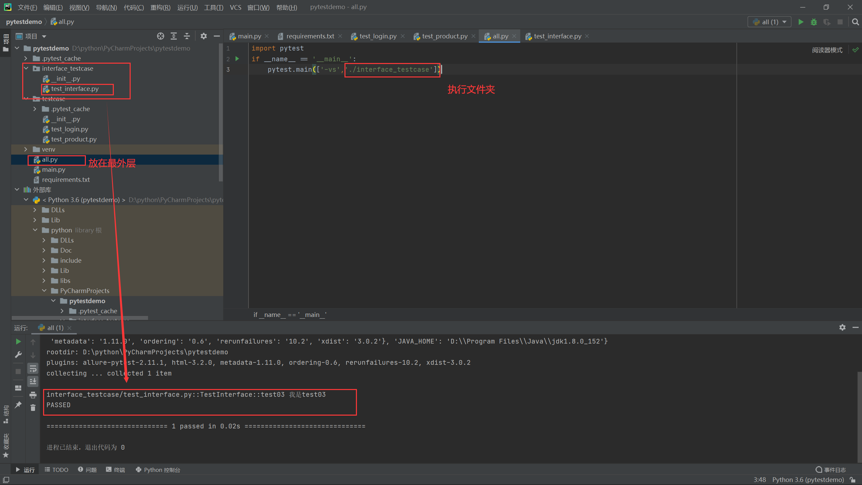The height and width of the screenshot is (485, 862).
Task: Click Python 3.6 (pytestdemo) interpreter in status bar
Action: tap(808, 480)
